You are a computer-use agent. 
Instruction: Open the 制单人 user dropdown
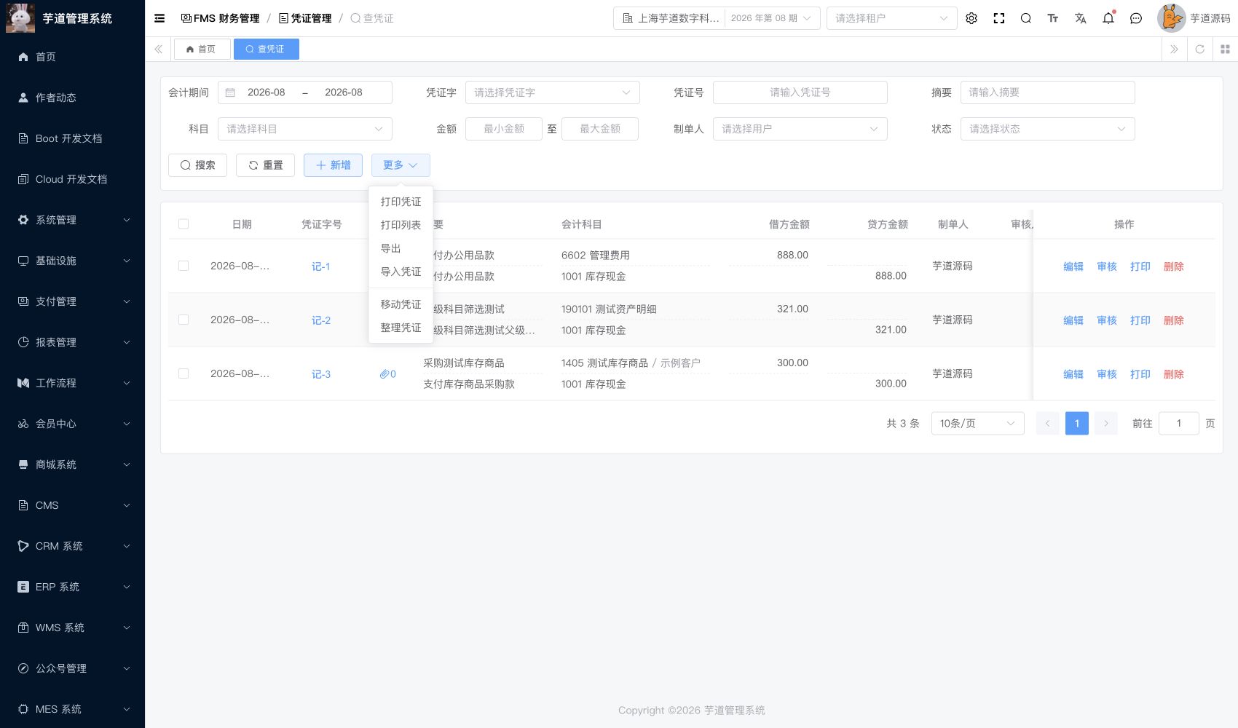point(800,129)
